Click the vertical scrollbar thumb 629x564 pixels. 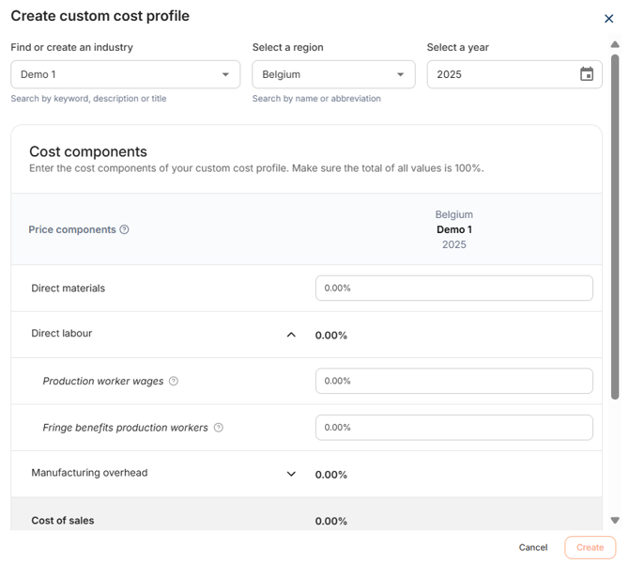click(x=615, y=226)
